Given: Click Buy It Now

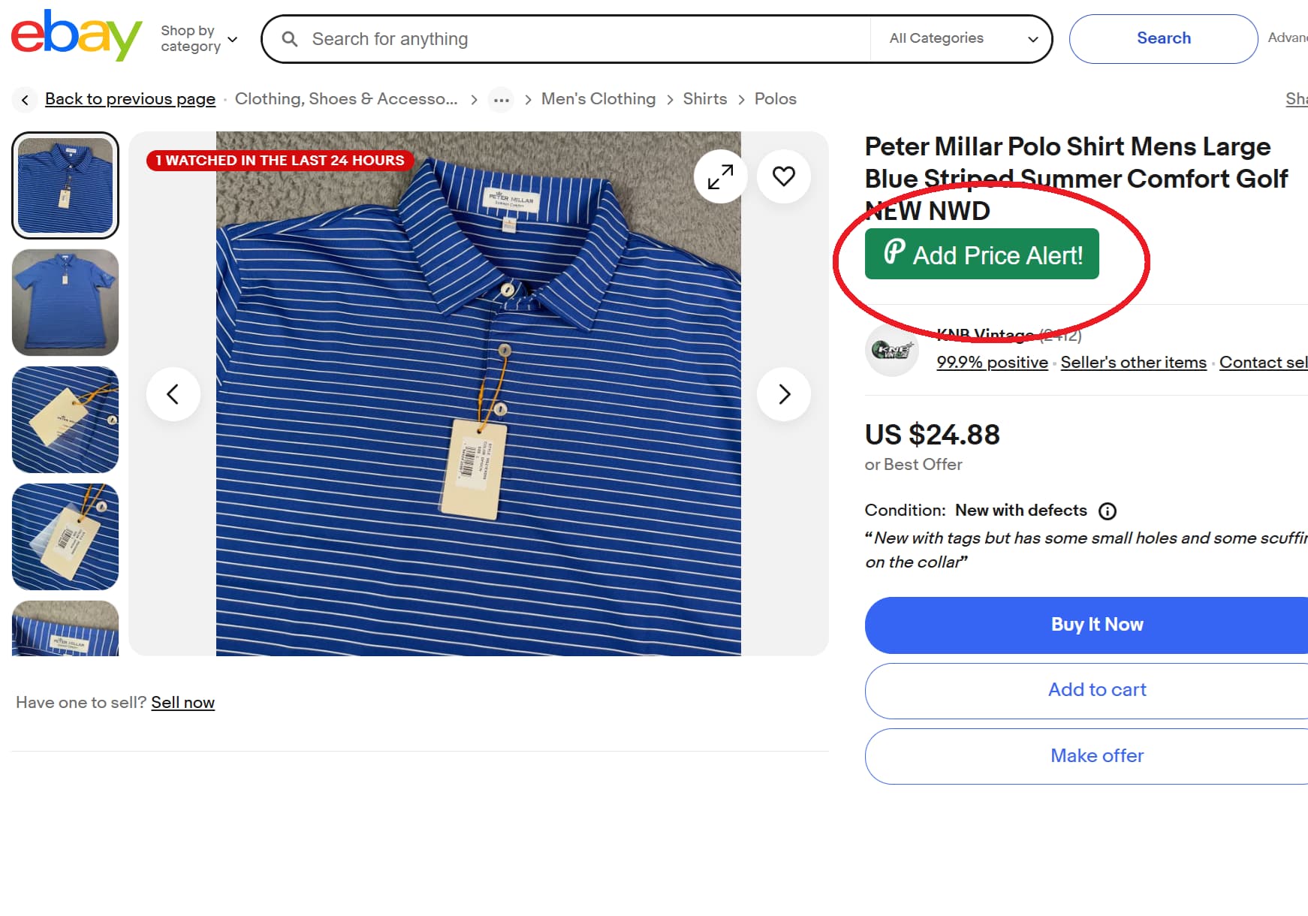Looking at the screenshot, I should click(1096, 624).
